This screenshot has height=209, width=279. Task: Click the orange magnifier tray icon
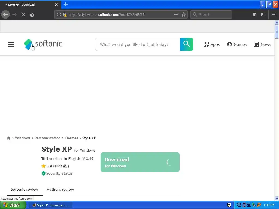click(x=259, y=205)
